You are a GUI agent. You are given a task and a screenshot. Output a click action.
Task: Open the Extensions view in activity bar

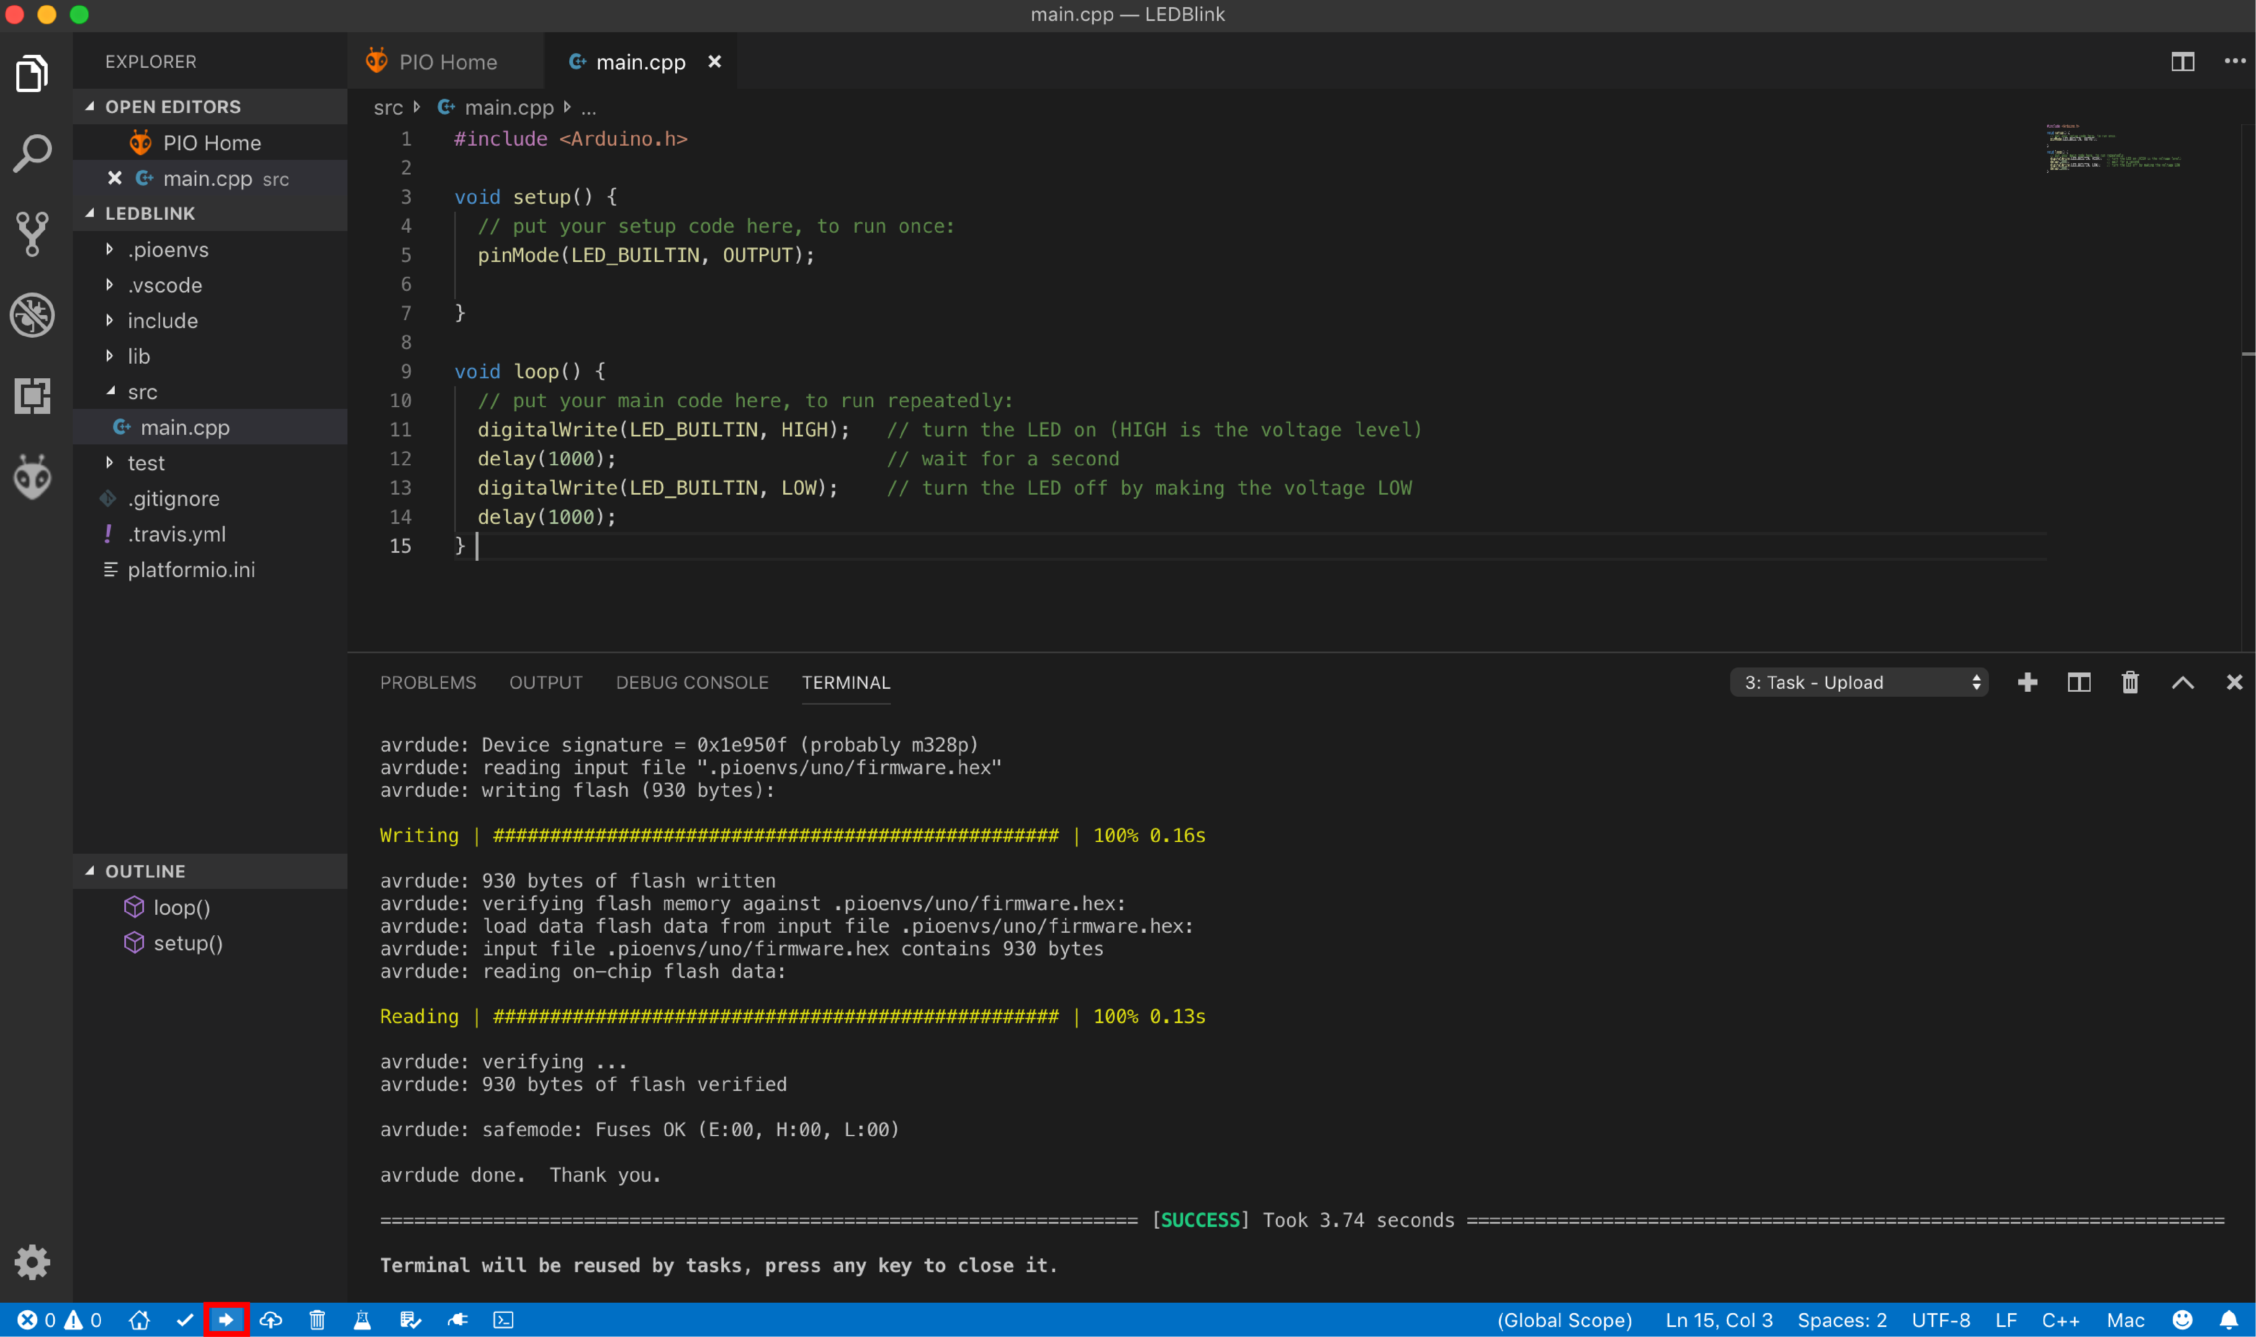click(33, 395)
